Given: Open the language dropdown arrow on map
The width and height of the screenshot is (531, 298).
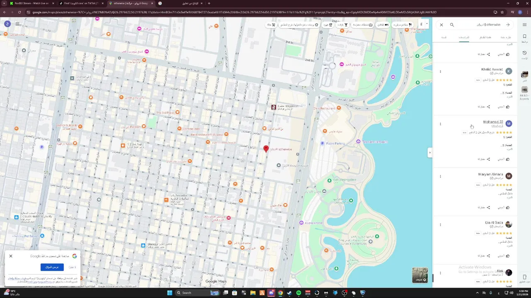Looking at the screenshot, I should [x=427, y=24].
